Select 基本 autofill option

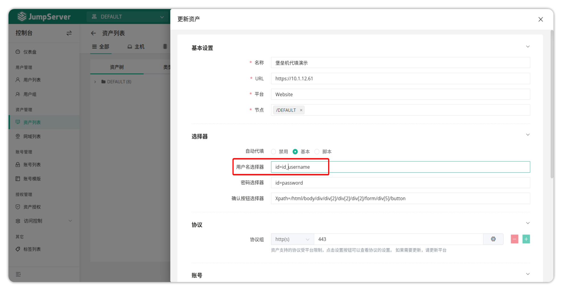coord(301,152)
